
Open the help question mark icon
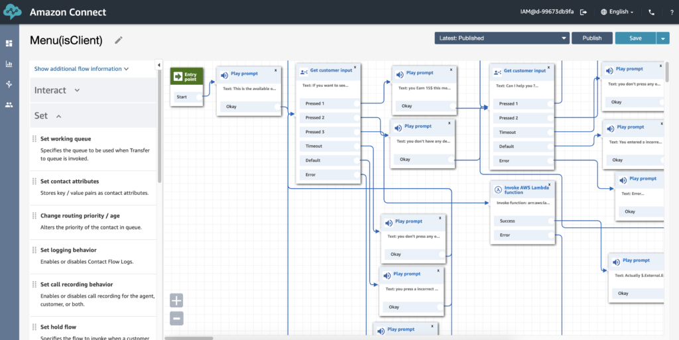(x=672, y=13)
